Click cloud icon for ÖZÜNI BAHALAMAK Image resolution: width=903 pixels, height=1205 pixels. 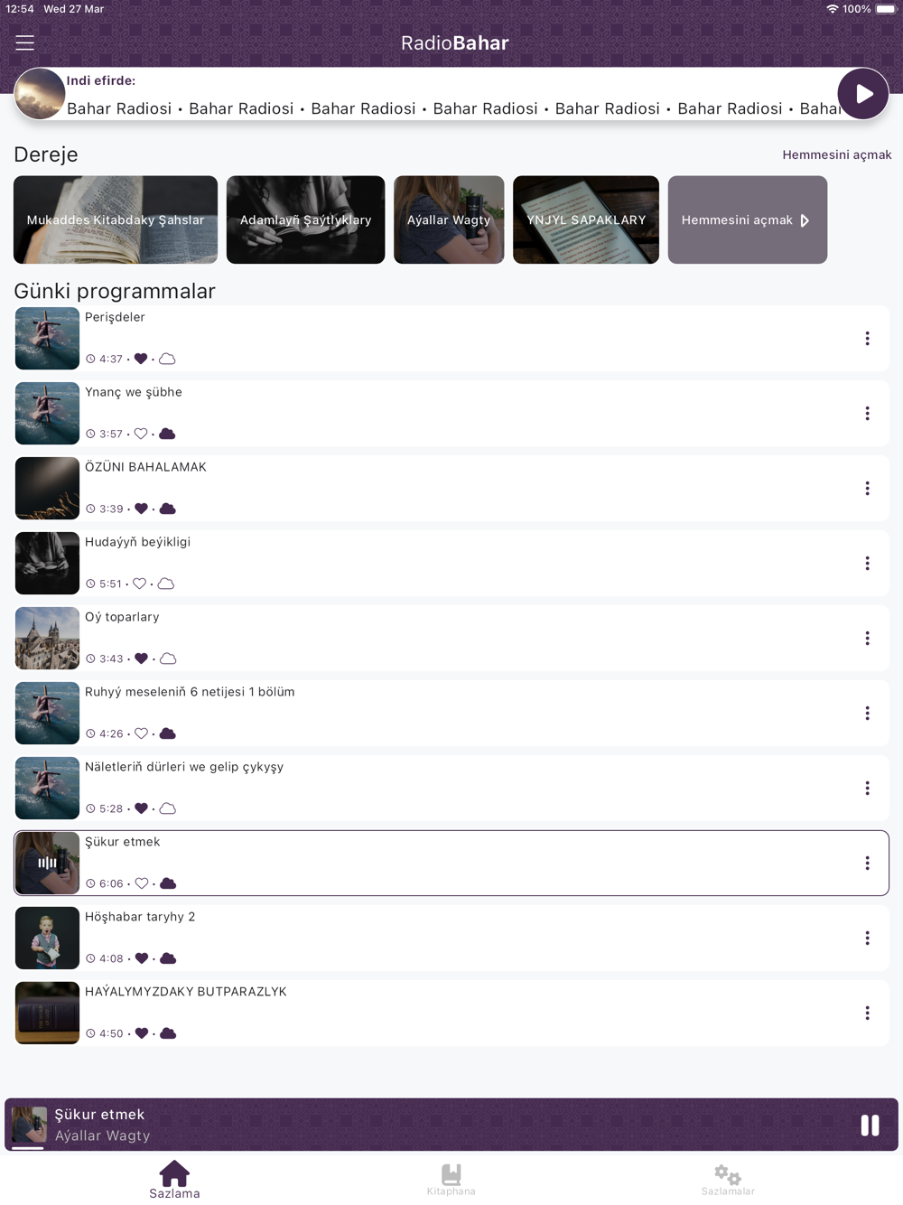click(168, 509)
